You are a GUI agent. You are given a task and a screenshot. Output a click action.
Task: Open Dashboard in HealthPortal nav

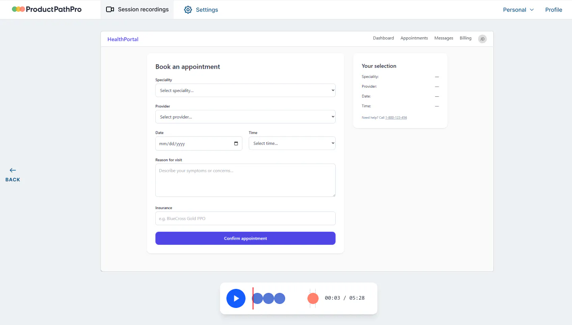[x=383, y=38]
